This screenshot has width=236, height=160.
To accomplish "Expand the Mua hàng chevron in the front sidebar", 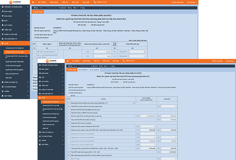I will (63, 69).
